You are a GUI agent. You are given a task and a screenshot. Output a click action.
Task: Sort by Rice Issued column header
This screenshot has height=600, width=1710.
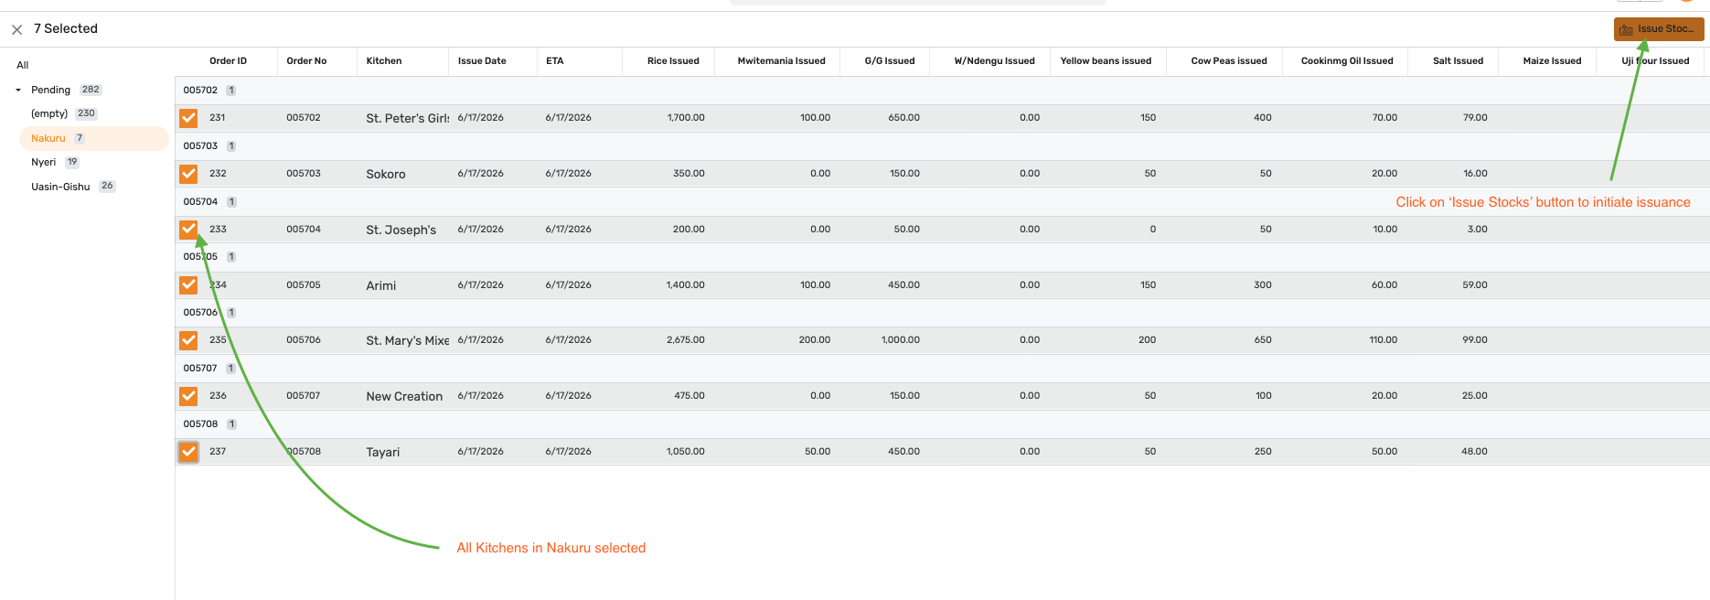(x=673, y=61)
